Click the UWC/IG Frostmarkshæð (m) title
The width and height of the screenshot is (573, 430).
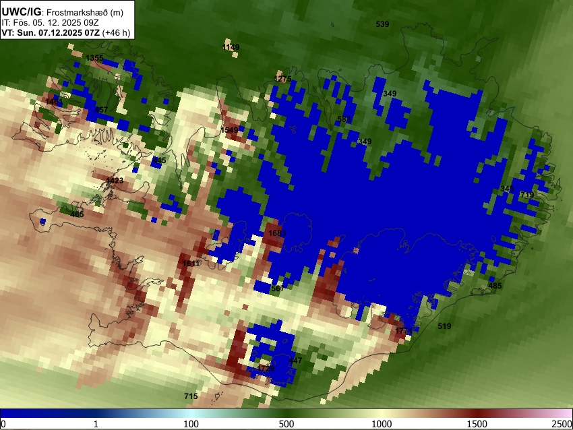[x=63, y=12]
